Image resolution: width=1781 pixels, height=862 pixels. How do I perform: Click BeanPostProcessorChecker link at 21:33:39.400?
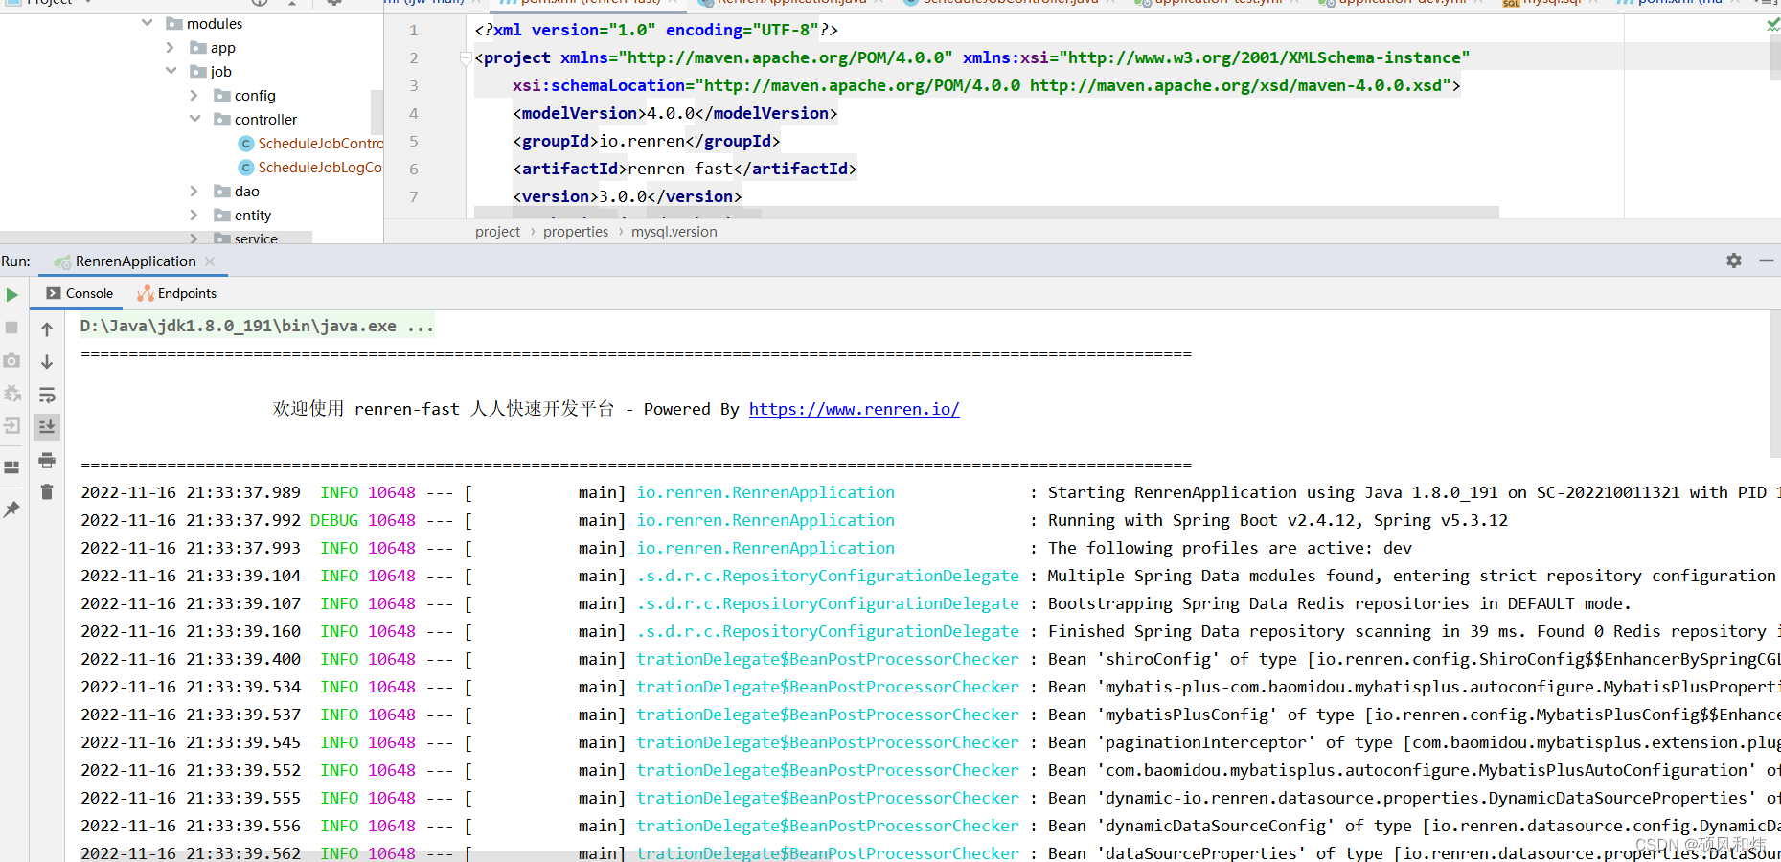(x=828, y=659)
